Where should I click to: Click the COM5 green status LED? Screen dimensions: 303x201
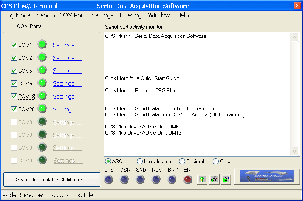click(x=42, y=70)
